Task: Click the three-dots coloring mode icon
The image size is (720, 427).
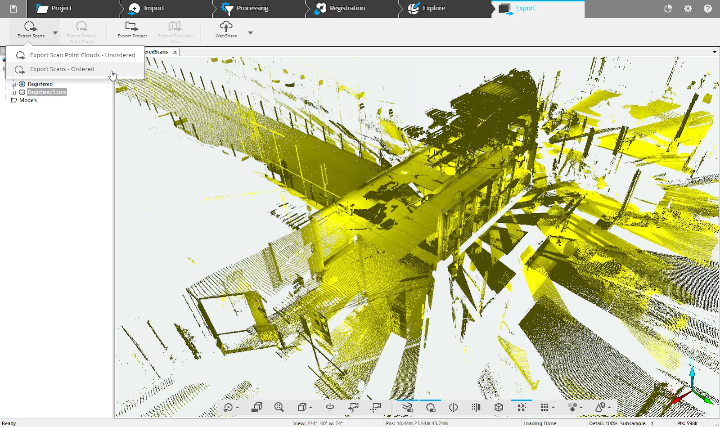Action: pyautogui.click(x=572, y=407)
